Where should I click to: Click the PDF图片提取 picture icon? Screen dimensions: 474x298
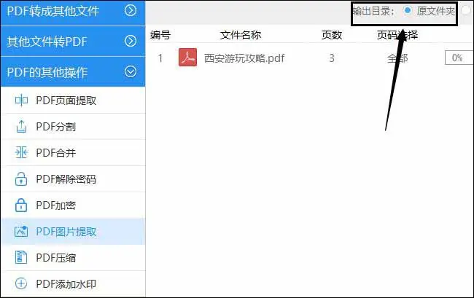pyautogui.click(x=21, y=231)
